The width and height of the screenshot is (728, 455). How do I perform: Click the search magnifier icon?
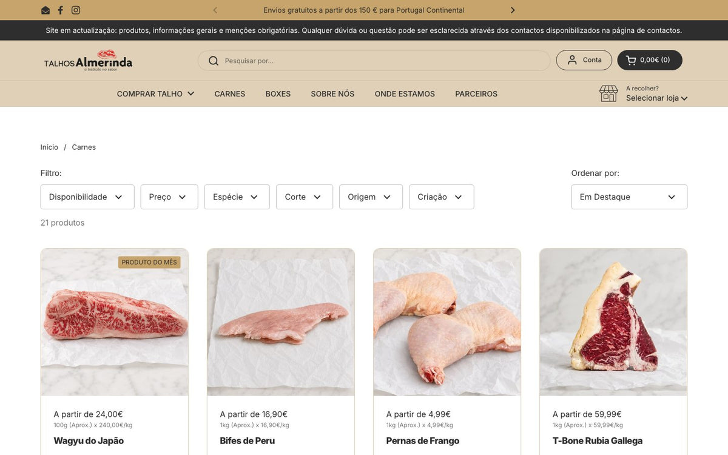coord(214,61)
